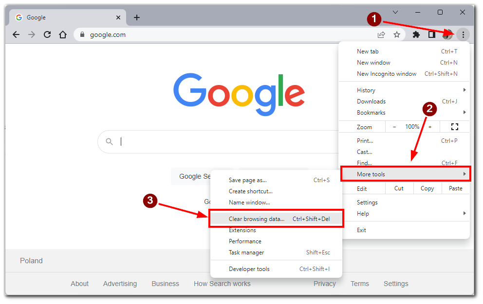Close the Google tab
Viewport: 483px width, 304px height.
point(118,17)
